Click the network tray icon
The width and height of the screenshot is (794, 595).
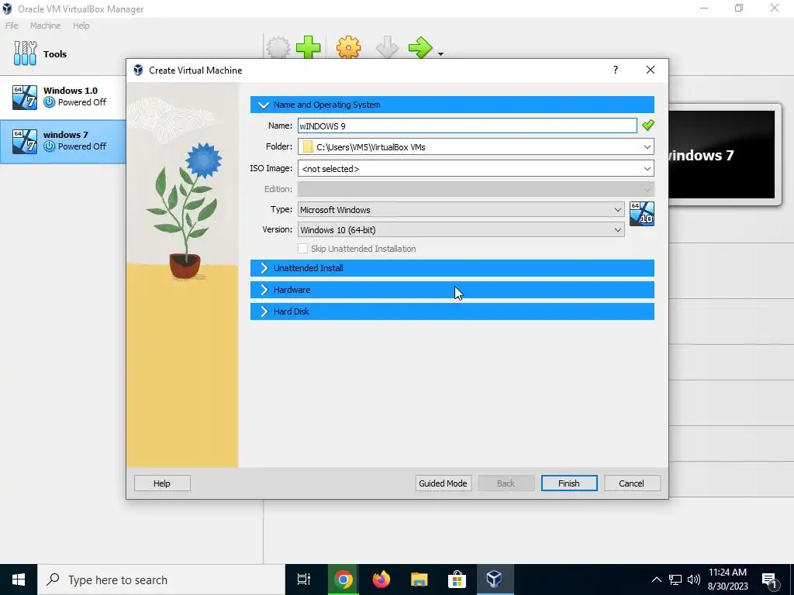675,580
